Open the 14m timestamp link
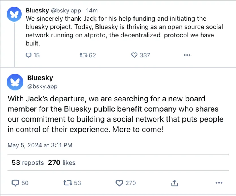This screenshot has height=196, width=236. pyautogui.click(x=92, y=11)
